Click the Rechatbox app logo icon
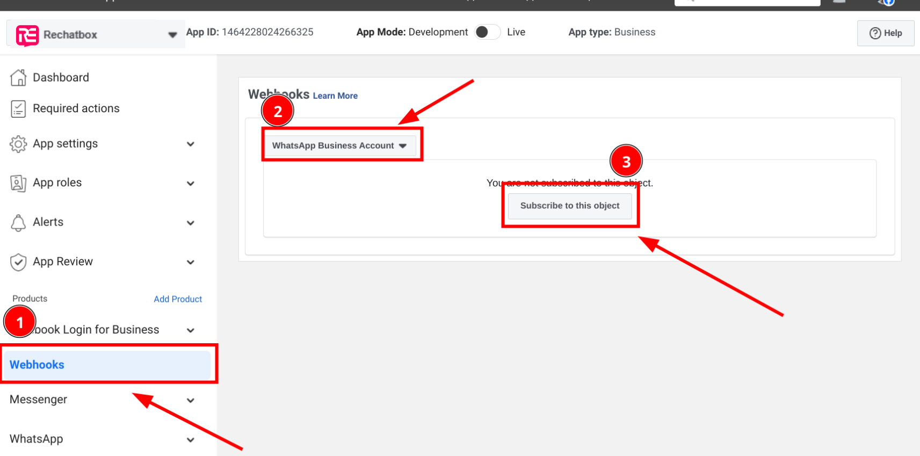The image size is (920, 456). [27, 35]
